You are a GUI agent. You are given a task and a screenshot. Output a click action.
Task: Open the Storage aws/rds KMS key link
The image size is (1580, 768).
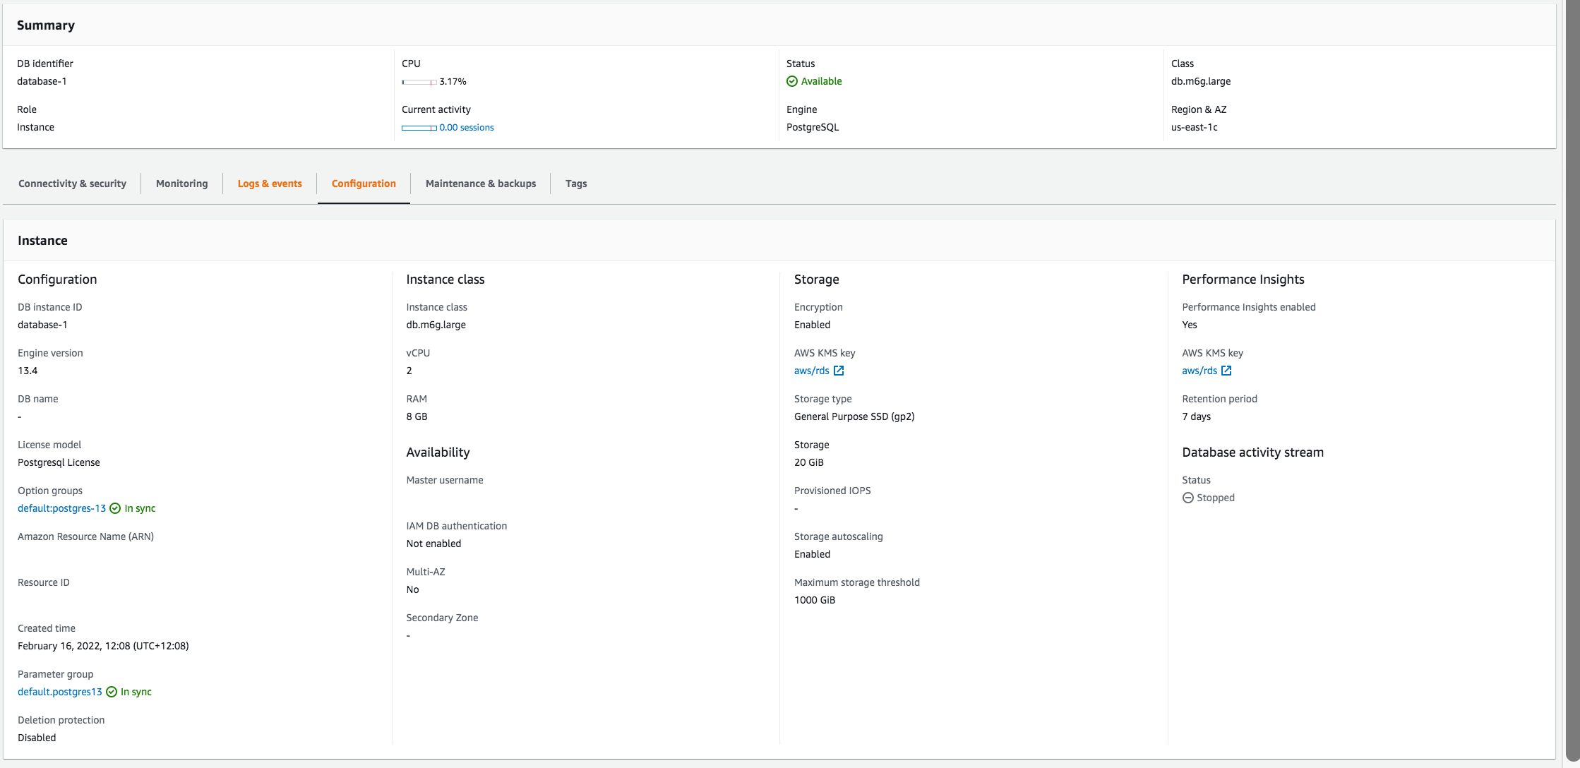[812, 371]
